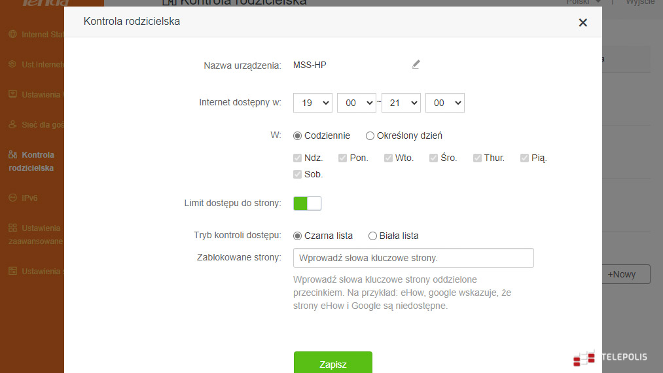Open the end hour dropdown showing 21
The height and width of the screenshot is (373, 663).
(x=401, y=103)
